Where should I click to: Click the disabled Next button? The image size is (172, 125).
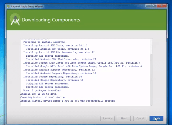point(124,118)
